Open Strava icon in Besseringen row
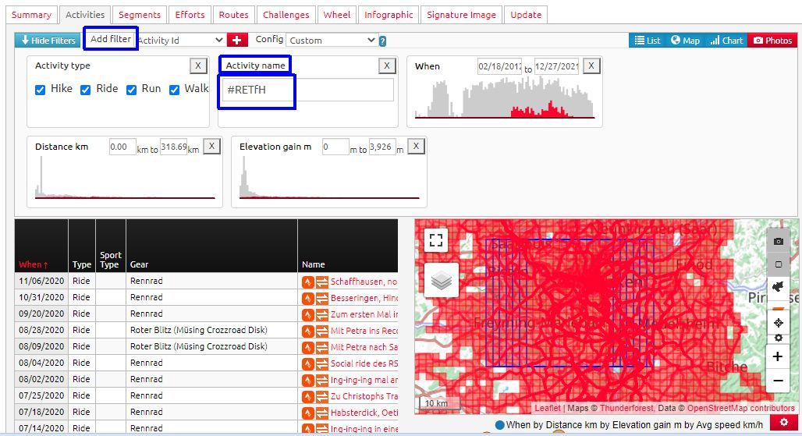 coord(308,298)
